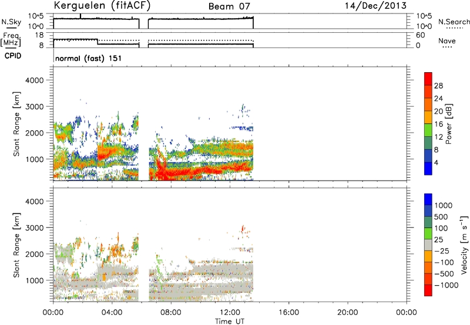Click the date '14/Dec/2013'

click(375, 5)
